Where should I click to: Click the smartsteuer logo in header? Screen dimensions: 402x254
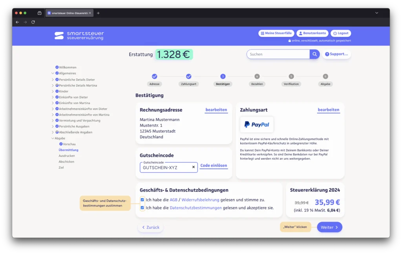point(79,36)
